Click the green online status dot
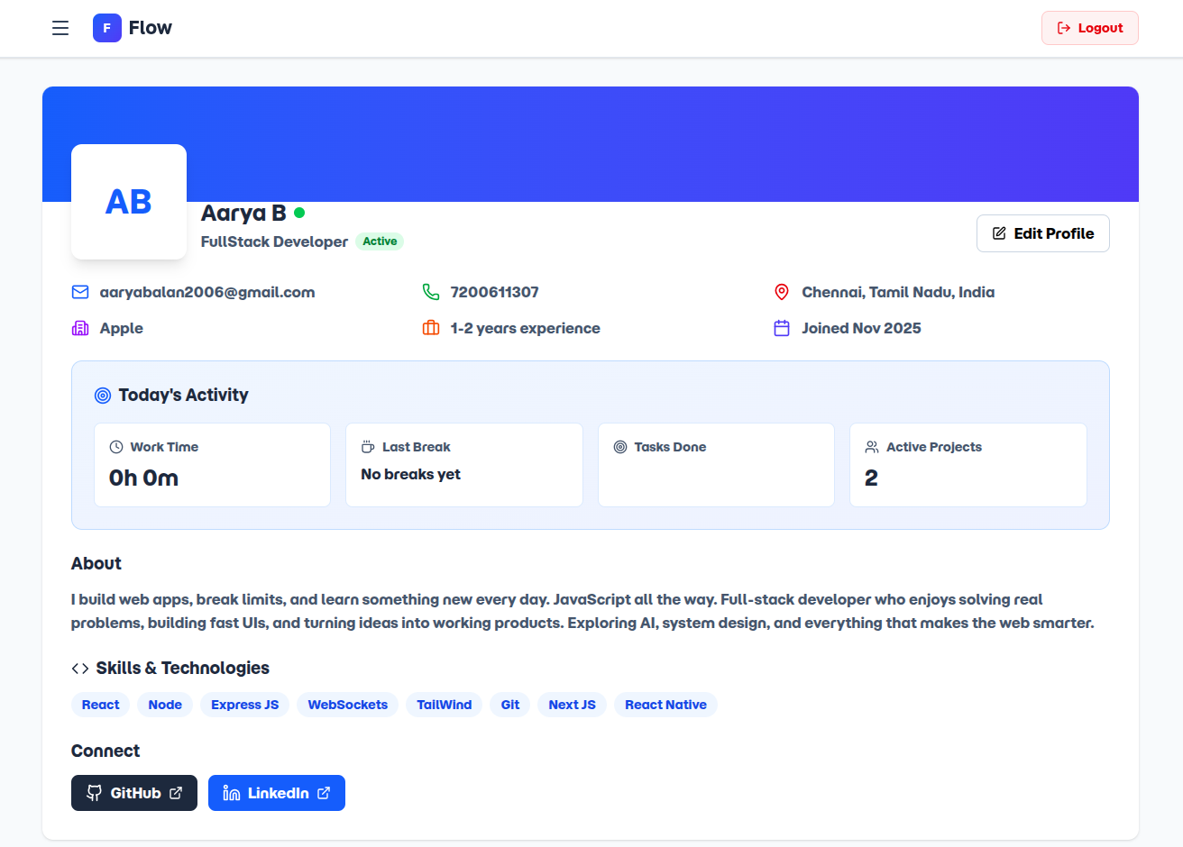The width and height of the screenshot is (1183, 847). 299,213
